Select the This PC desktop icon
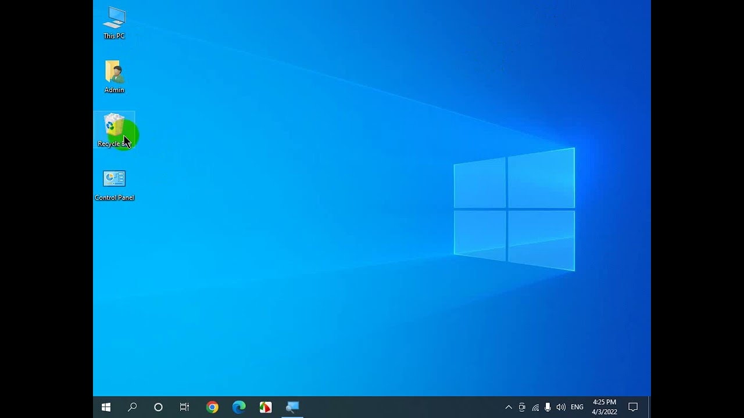This screenshot has height=418, width=744. coord(114,23)
